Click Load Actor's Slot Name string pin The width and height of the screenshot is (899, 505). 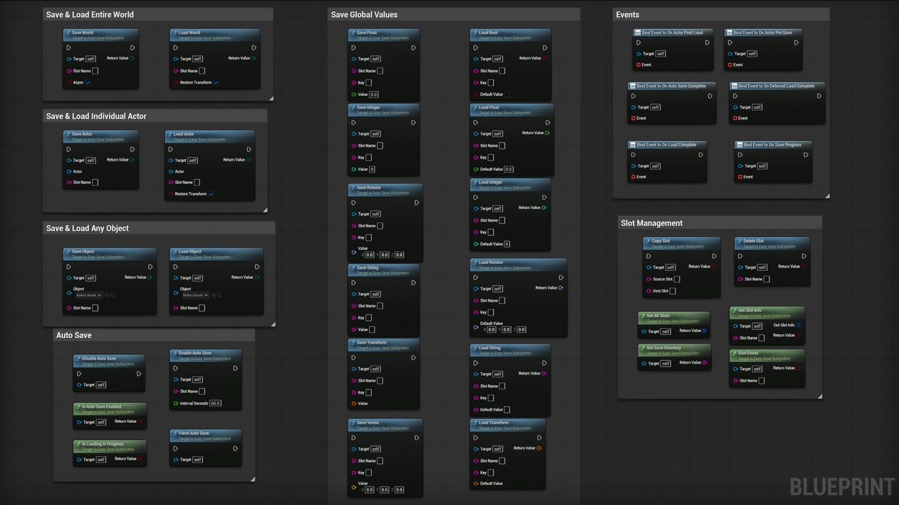[171, 182]
